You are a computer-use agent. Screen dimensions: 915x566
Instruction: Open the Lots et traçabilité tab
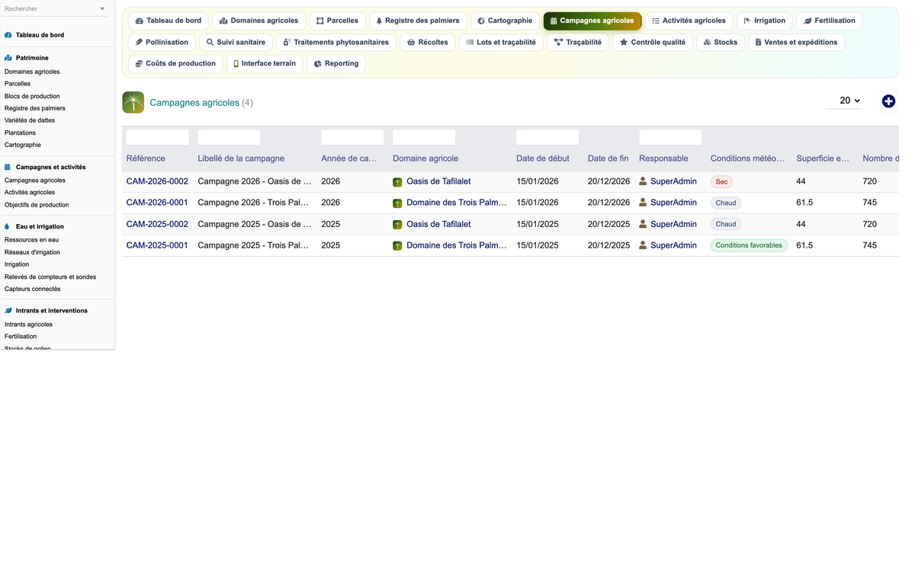pyautogui.click(x=501, y=42)
